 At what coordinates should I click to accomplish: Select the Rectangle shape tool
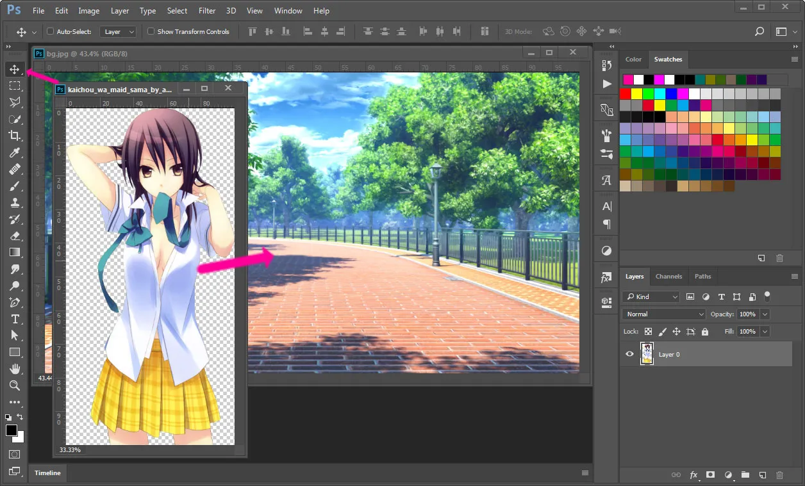click(15, 352)
